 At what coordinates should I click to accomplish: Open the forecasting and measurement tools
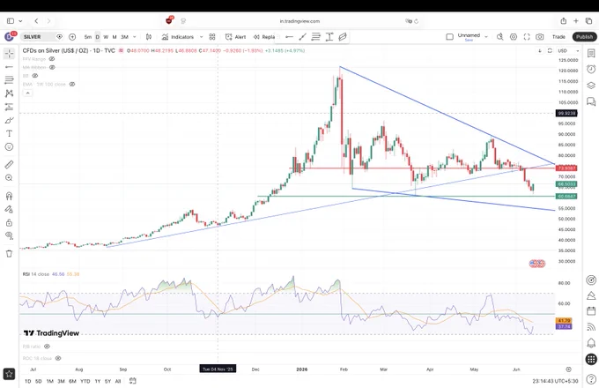9,107
